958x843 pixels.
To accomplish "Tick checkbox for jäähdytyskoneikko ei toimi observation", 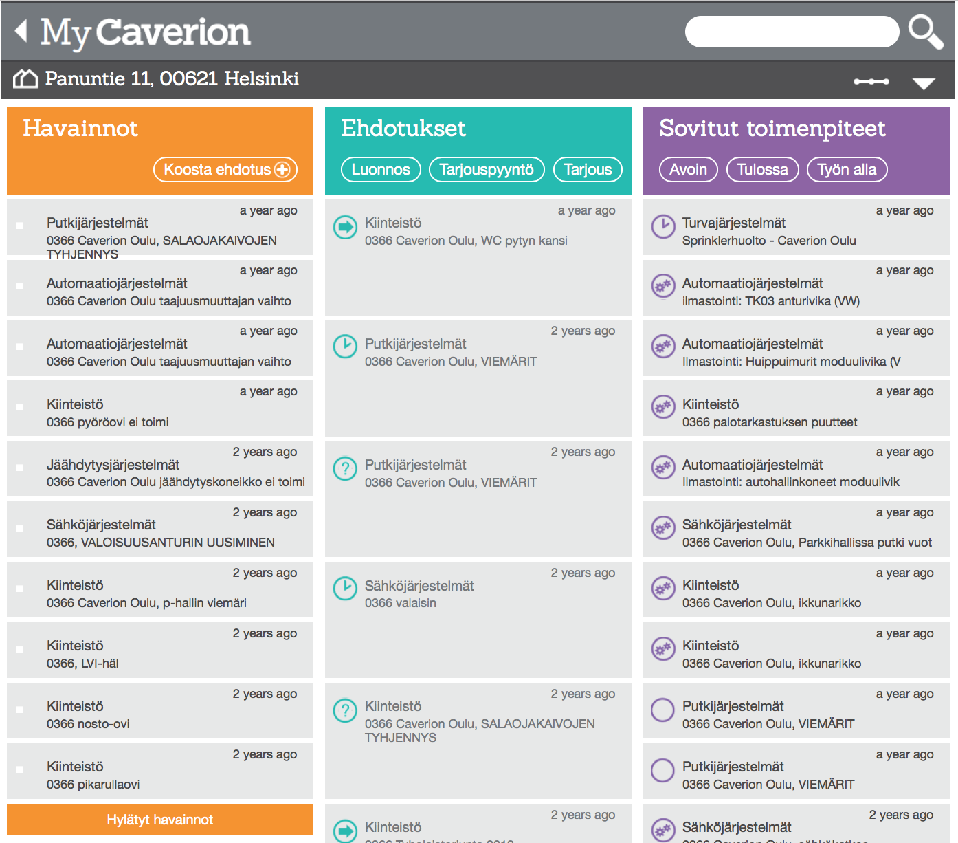I will [20, 468].
